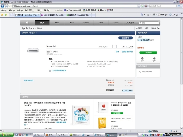Click the Post to Blog toolbar icon

click(x=89, y=10)
